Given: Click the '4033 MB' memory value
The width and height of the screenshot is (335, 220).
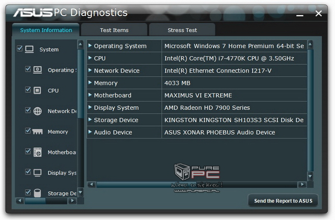Looking at the screenshot, I should 177,83.
